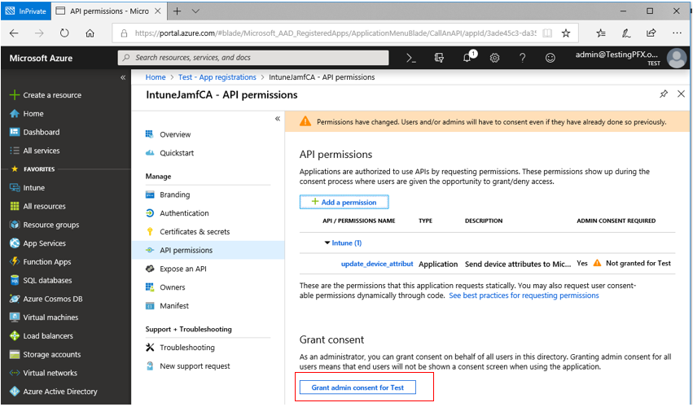Open Azure Cloud Shell icon
This screenshot has width=693, height=407.
[x=411, y=58]
